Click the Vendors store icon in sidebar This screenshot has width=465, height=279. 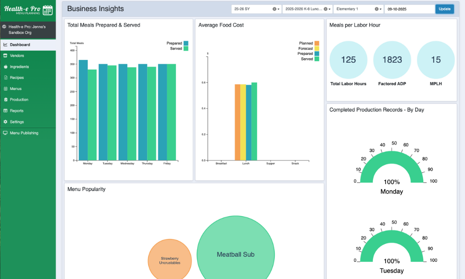(5, 56)
